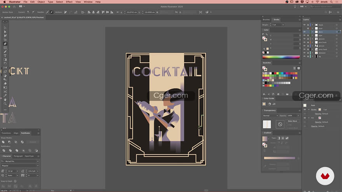Viewport: 342px width, 192px height.
Task: Open font size dropdown in Character panel
Action: pos(17,171)
